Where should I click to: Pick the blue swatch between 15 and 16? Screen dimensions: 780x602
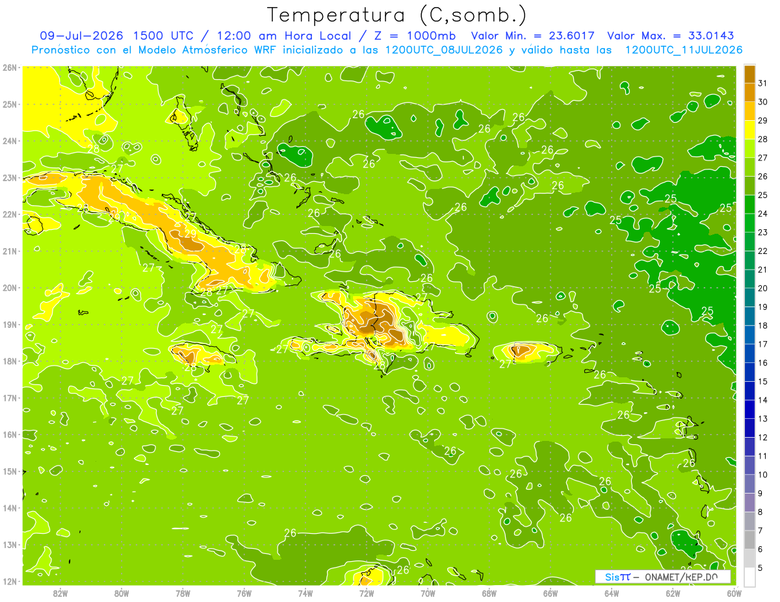[749, 372]
